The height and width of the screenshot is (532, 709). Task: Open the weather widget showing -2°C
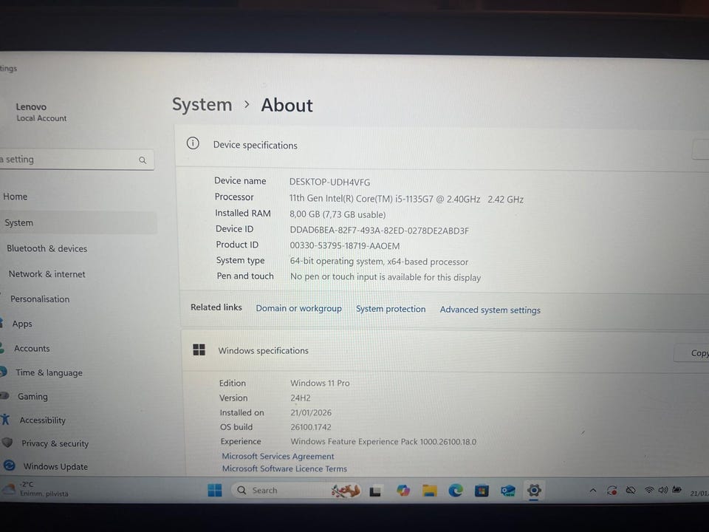tap(35, 489)
